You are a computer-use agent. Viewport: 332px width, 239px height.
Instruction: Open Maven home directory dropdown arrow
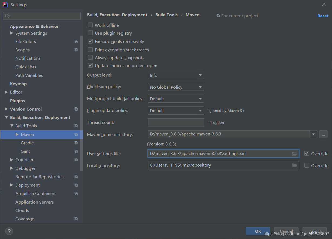pos(313,134)
